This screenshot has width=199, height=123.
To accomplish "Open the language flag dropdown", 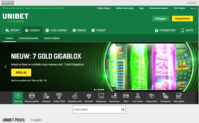I will coord(193,8).
